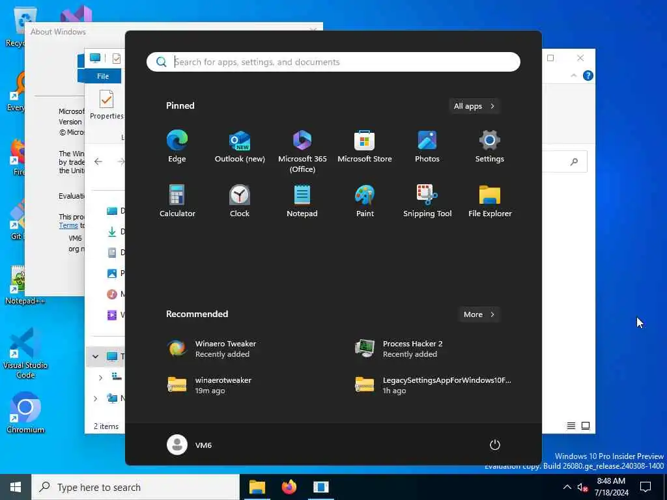
Task: Open Chromium desktop shortcut
Action: point(25,412)
